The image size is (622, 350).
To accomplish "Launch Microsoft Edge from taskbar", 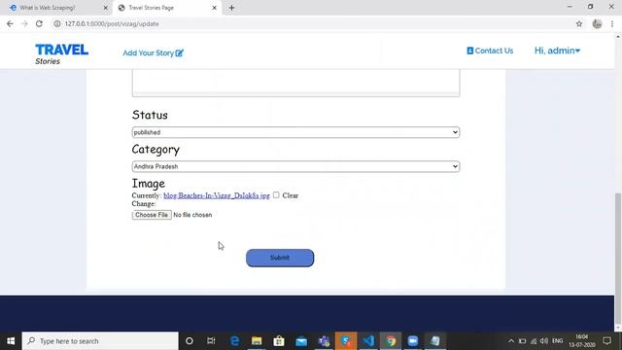I will tap(234, 341).
